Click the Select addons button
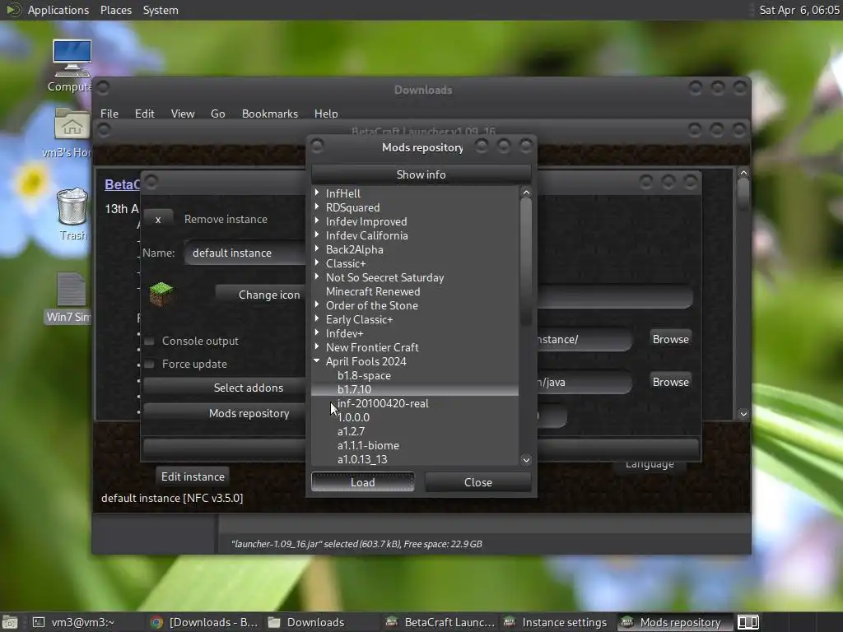 pyautogui.click(x=225, y=388)
